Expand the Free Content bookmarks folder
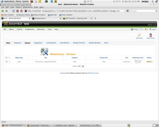The height and width of the screenshot is (127, 159). point(66,15)
